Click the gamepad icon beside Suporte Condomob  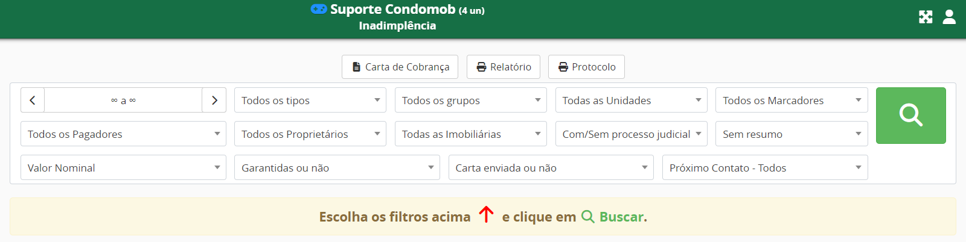pyautogui.click(x=319, y=9)
